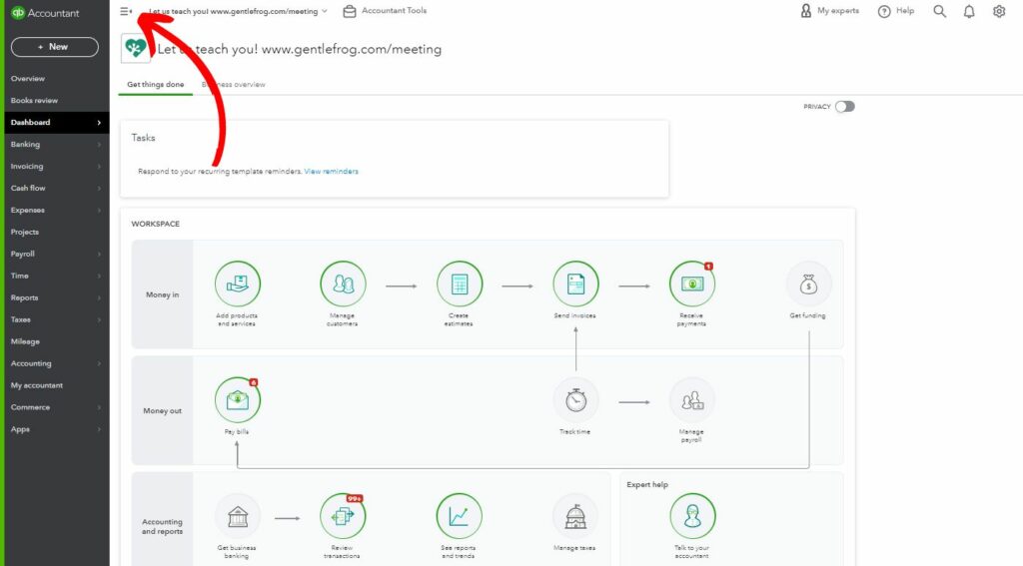Follow the View reminders link

[x=331, y=172]
